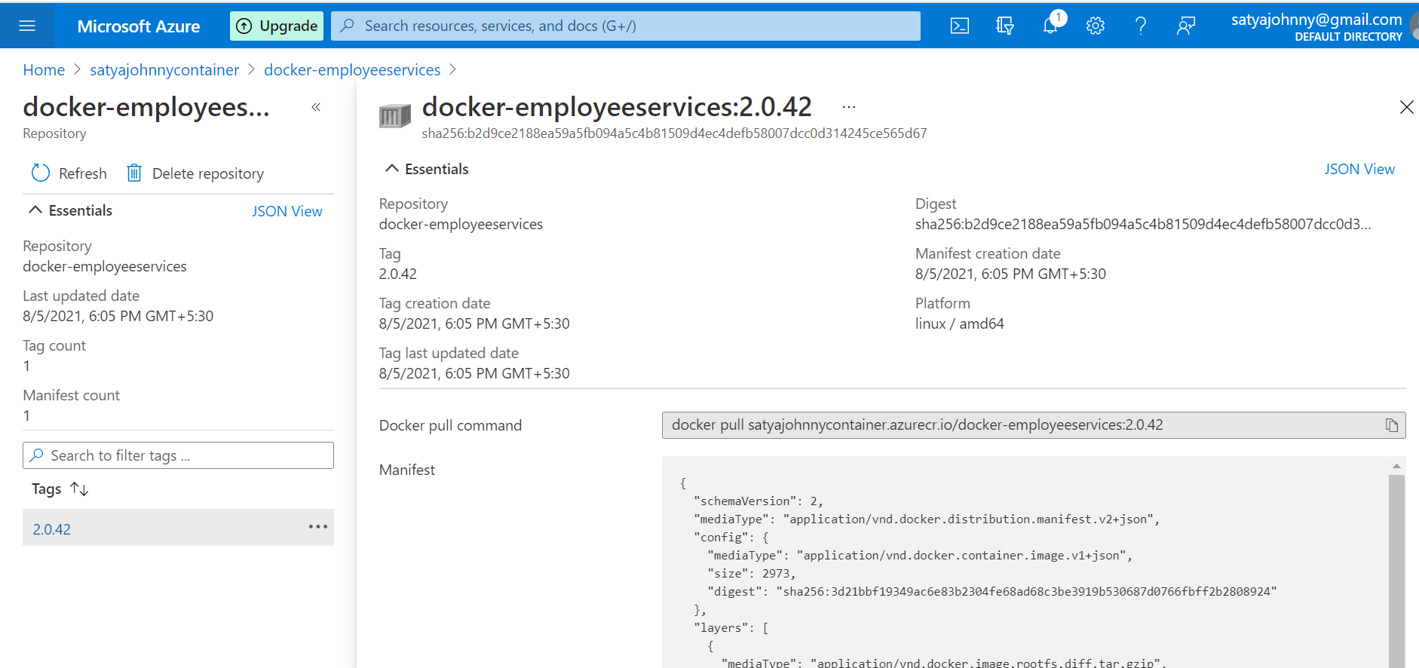Image resolution: width=1419 pixels, height=668 pixels.
Task: Open the Feedback icon in header
Action: 1185,26
